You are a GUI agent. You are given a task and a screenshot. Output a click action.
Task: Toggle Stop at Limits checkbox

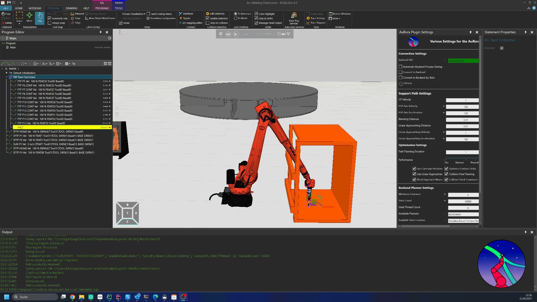coord(256,18)
